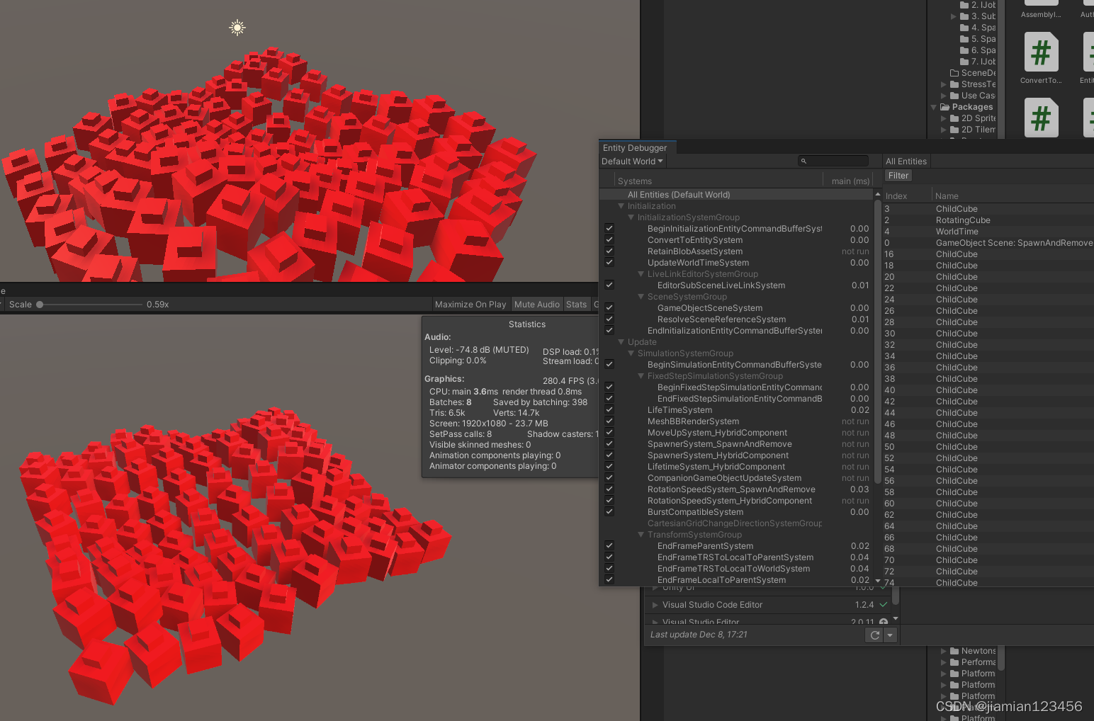The height and width of the screenshot is (721, 1094).
Task: Disable the LifeTimeSystem checkbox
Action: 609,409
